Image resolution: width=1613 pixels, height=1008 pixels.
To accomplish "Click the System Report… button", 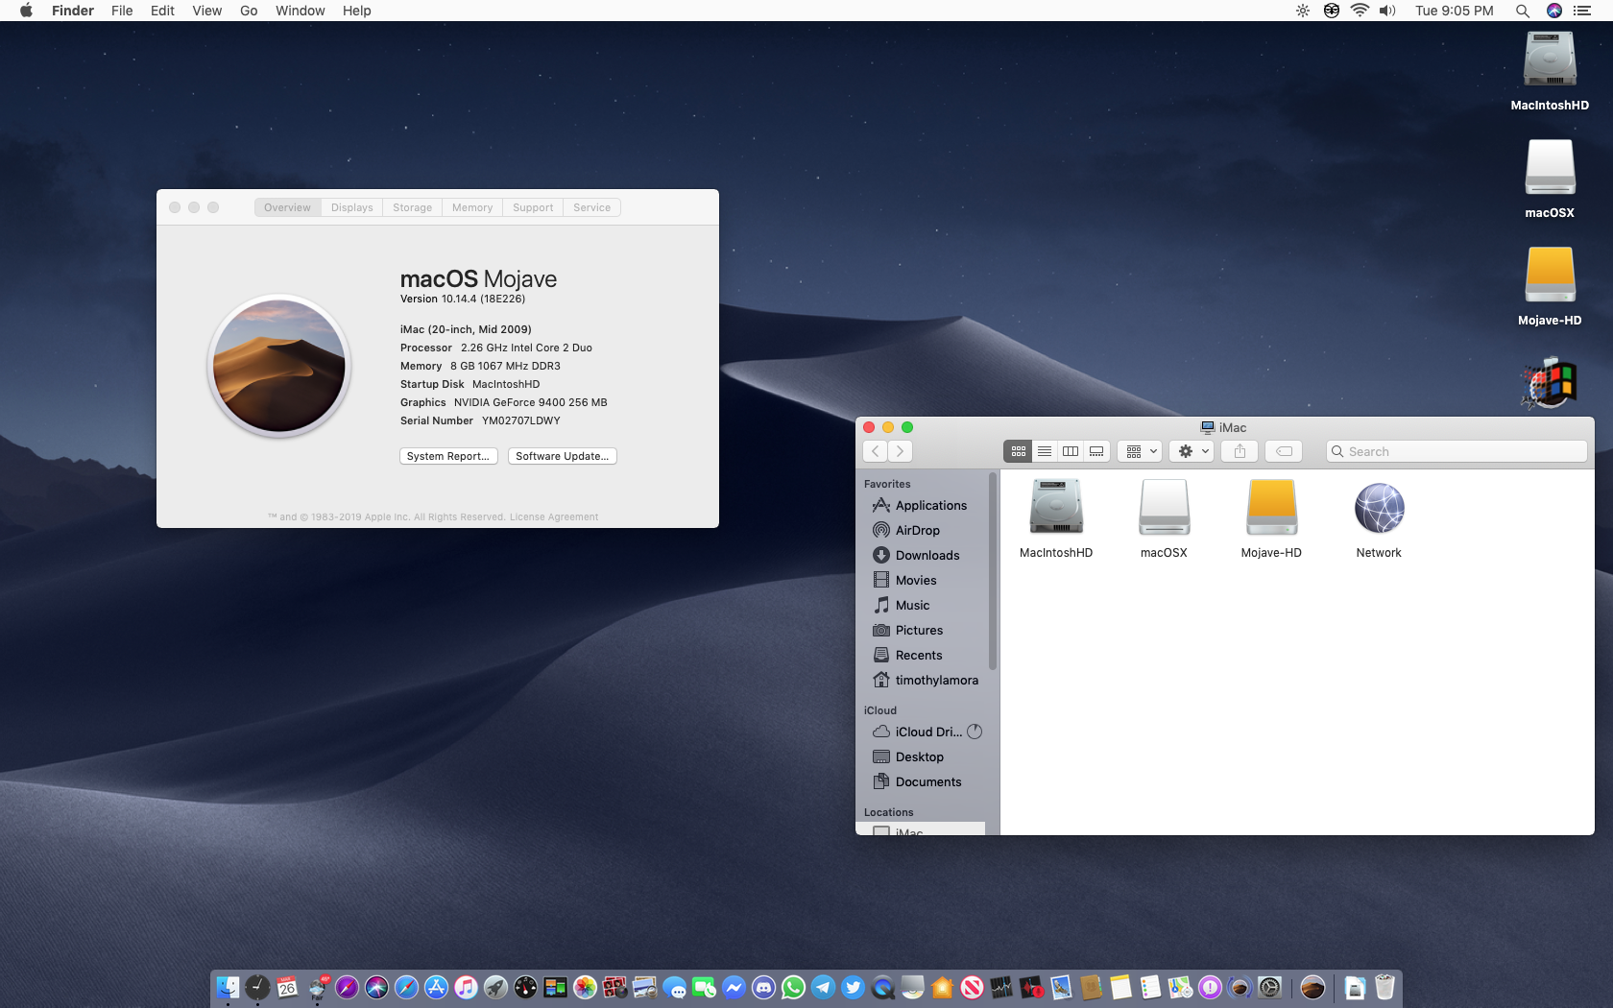I will pyautogui.click(x=448, y=456).
